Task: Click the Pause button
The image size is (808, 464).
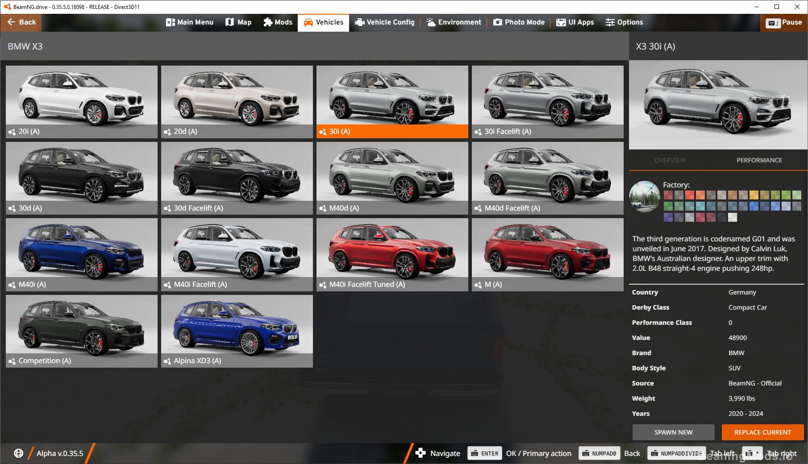Action: pyautogui.click(x=784, y=22)
